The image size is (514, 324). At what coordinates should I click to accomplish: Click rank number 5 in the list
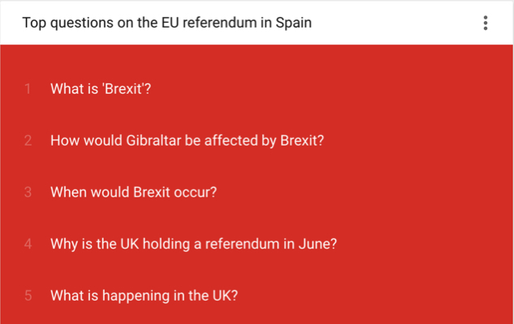(28, 296)
